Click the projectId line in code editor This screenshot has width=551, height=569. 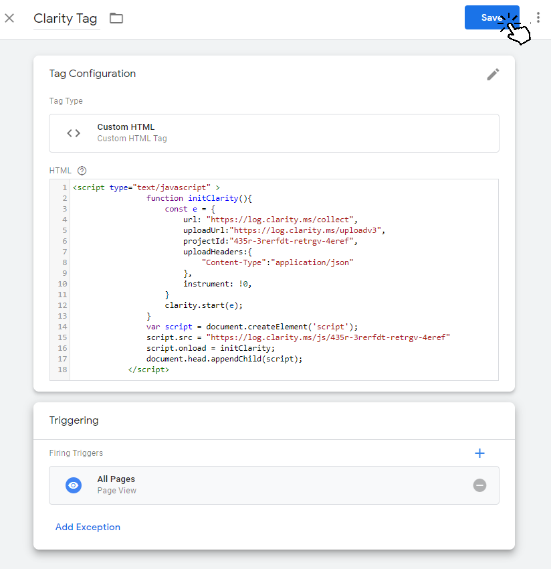click(270, 241)
